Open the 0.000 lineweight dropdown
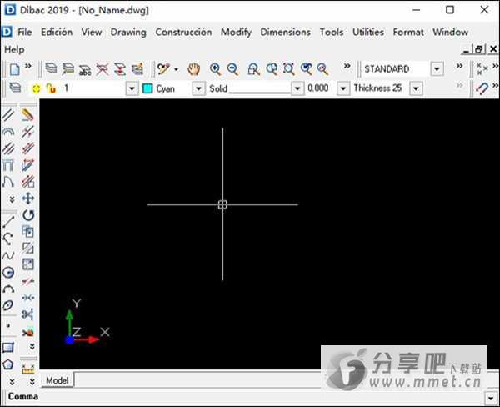The image size is (500, 407). coord(343,88)
